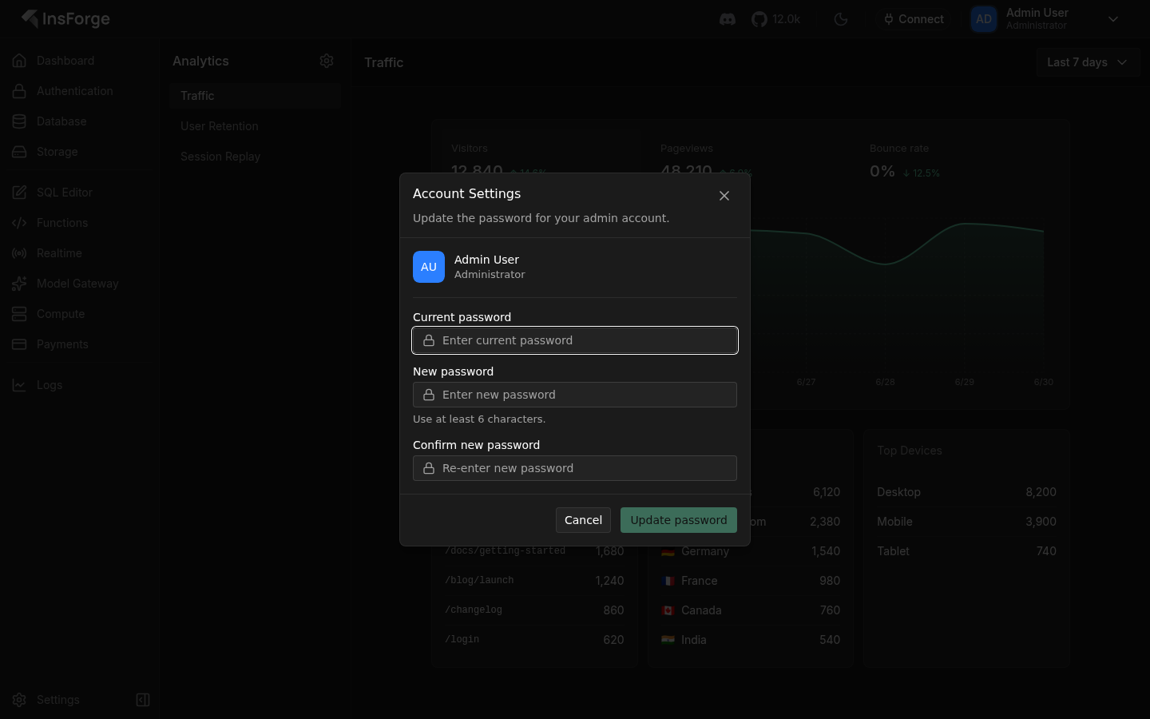Click the AU avatar in dialog

point(429,267)
